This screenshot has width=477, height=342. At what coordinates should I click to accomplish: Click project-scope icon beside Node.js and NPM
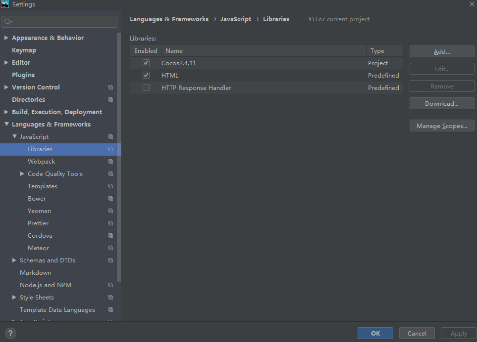pos(110,285)
